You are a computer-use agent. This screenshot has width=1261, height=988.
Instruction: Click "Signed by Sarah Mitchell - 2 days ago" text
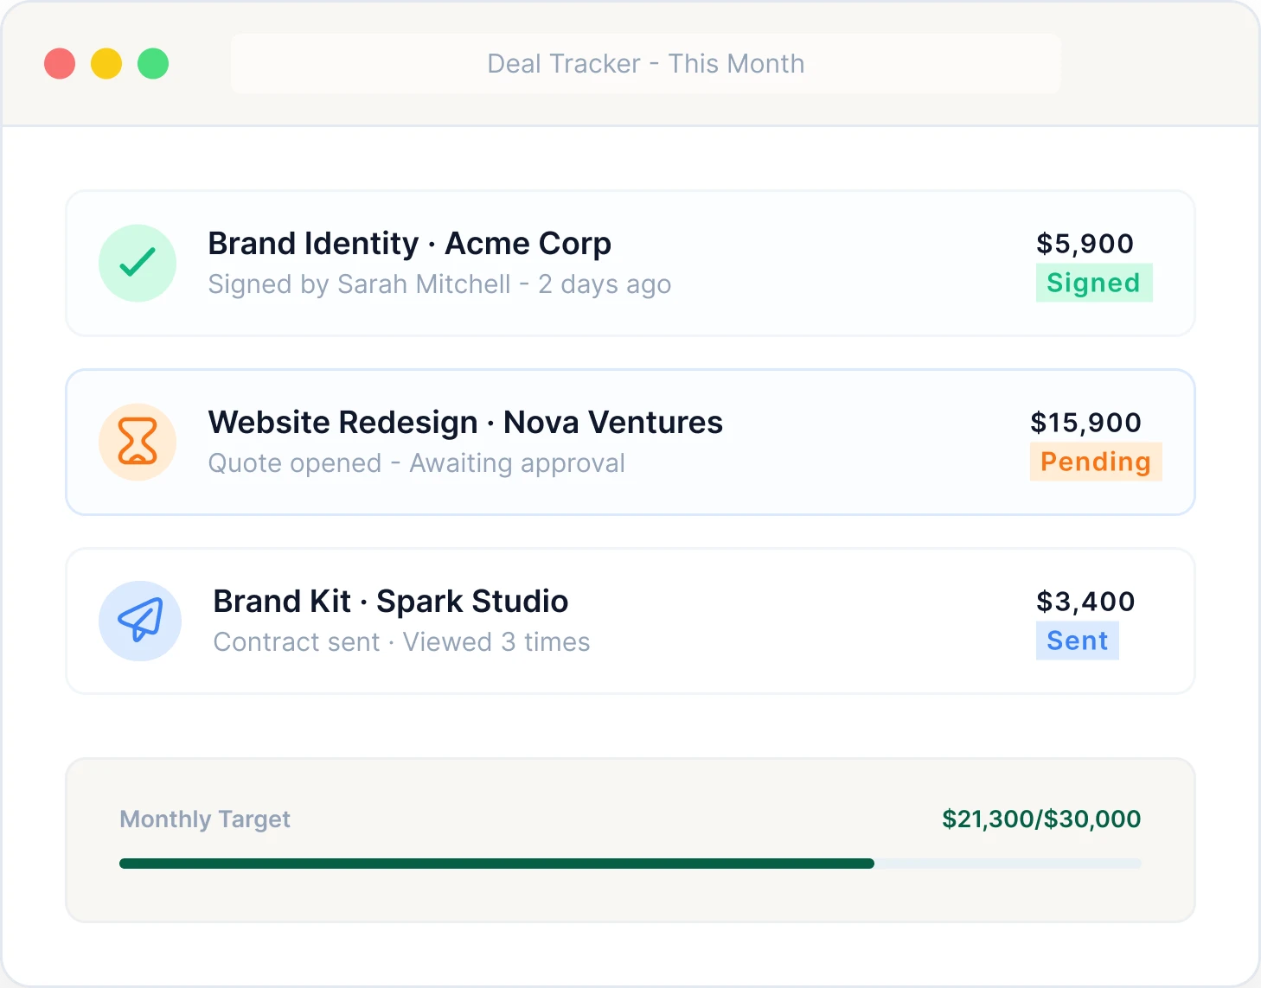click(439, 284)
